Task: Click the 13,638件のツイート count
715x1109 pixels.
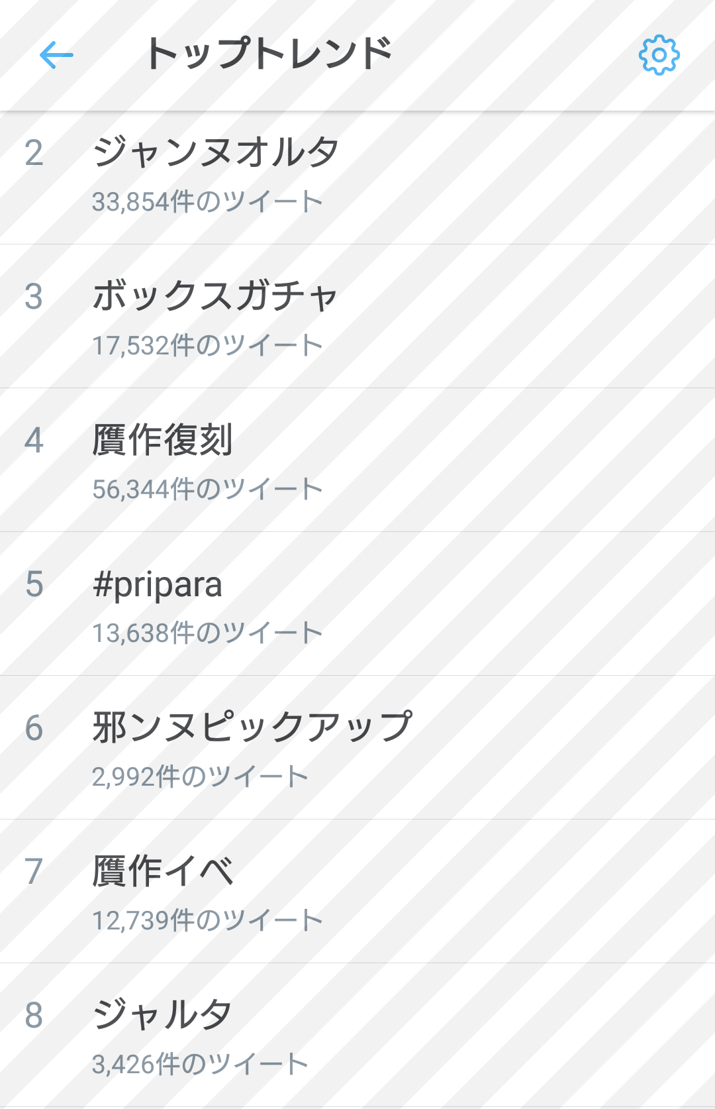Action: pyautogui.click(x=207, y=633)
